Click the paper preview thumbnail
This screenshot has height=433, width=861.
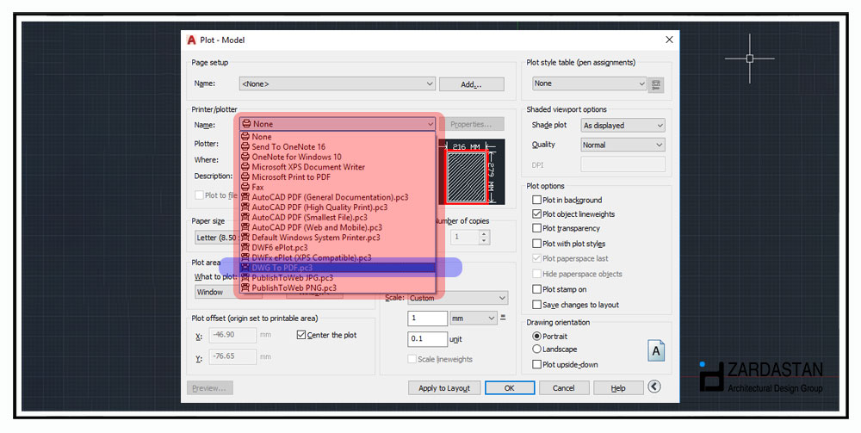[470, 172]
